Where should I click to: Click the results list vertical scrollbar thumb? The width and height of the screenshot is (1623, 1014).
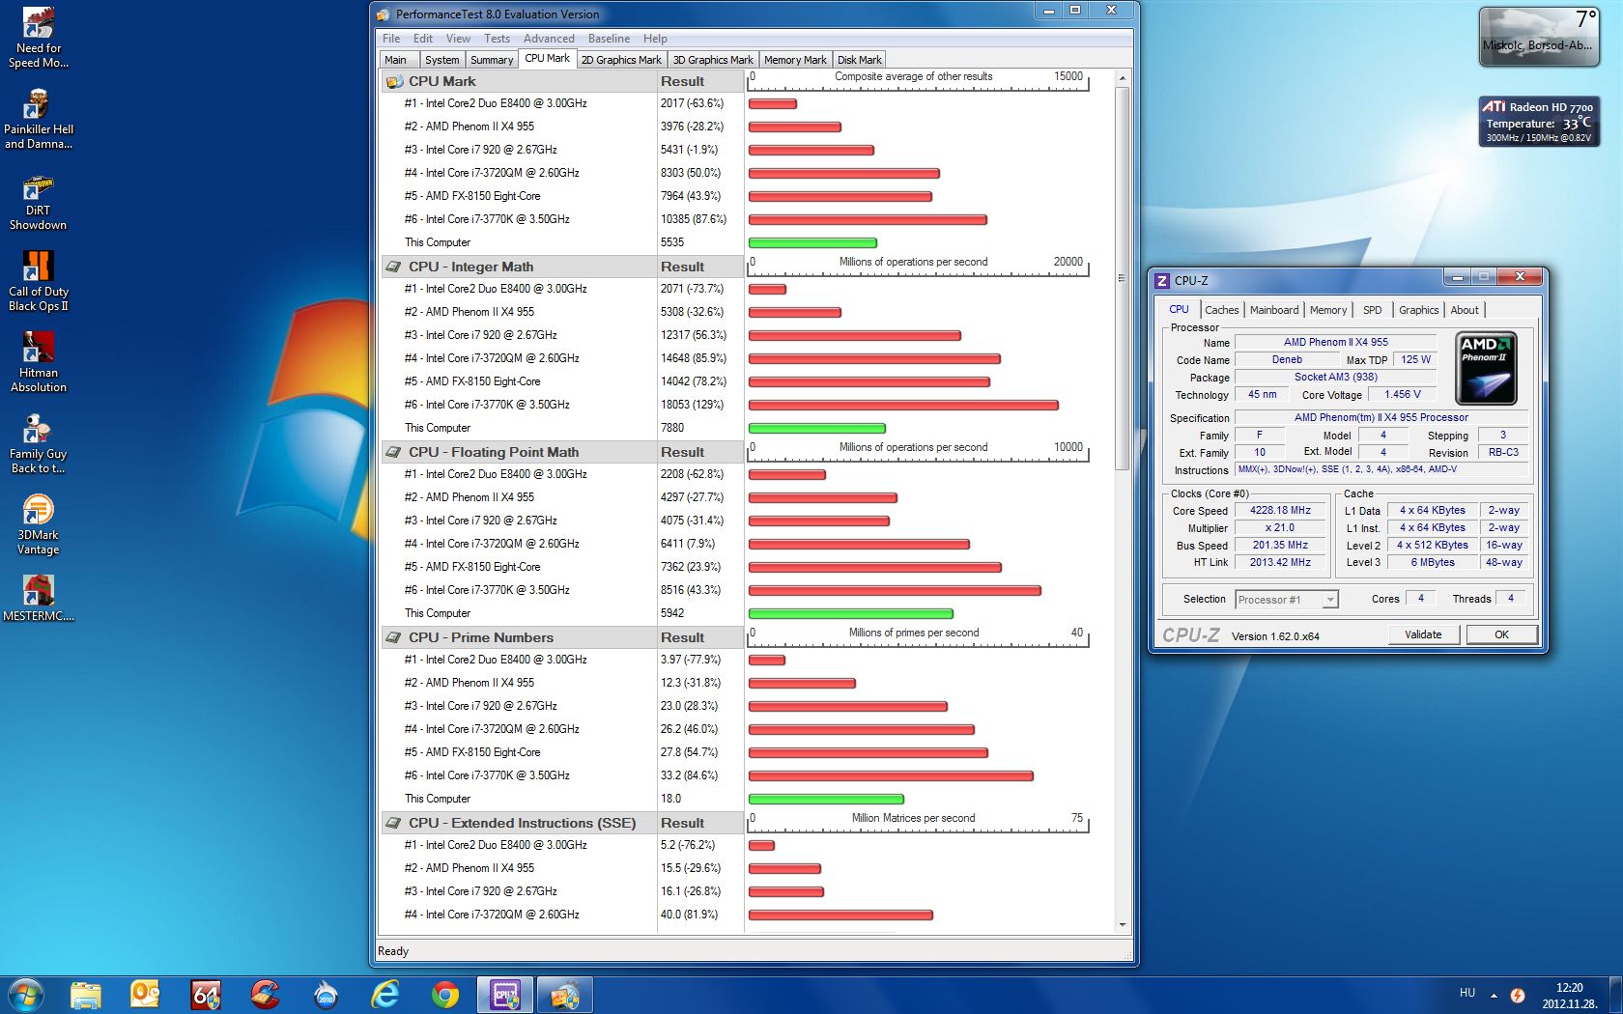point(1122,278)
